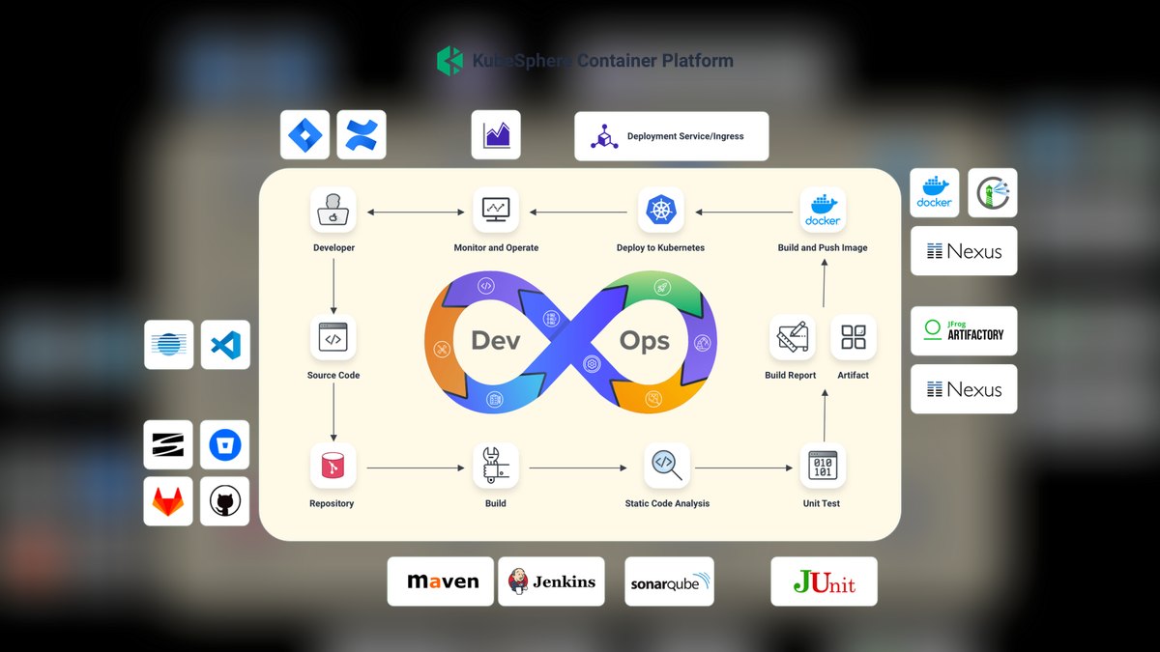
Task: Click the Build and Push Image docker icon
Action: [x=823, y=211]
